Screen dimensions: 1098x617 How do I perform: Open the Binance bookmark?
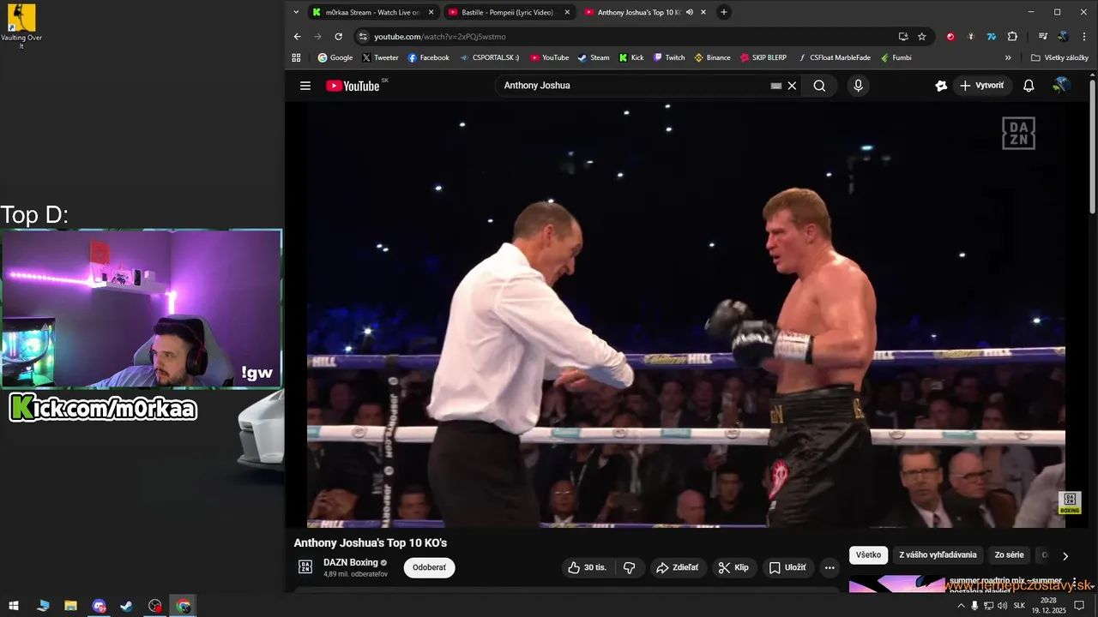click(x=712, y=57)
